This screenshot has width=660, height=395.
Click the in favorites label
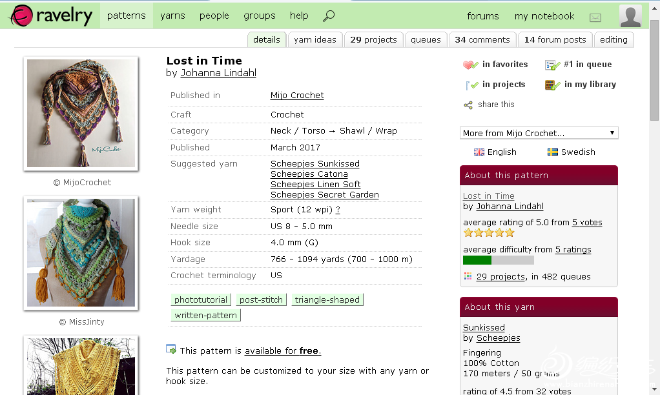pos(504,65)
